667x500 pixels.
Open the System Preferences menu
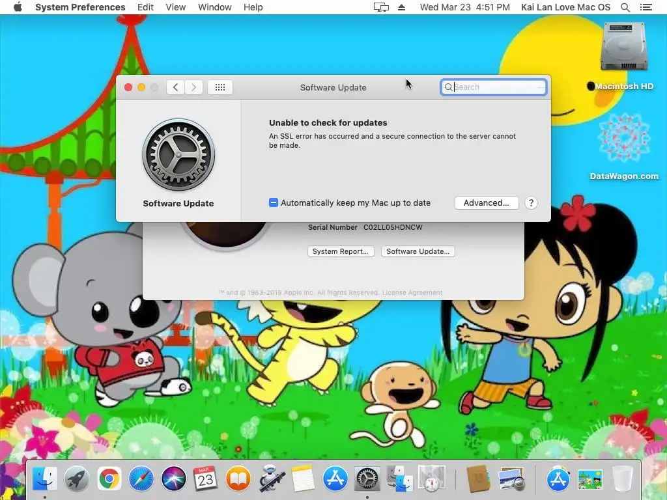(x=80, y=7)
